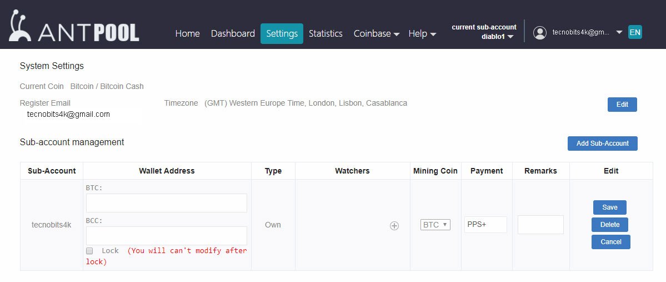Click Edit for system settings
The width and height of the screenshot is (666, 282).
coord(622,105)
